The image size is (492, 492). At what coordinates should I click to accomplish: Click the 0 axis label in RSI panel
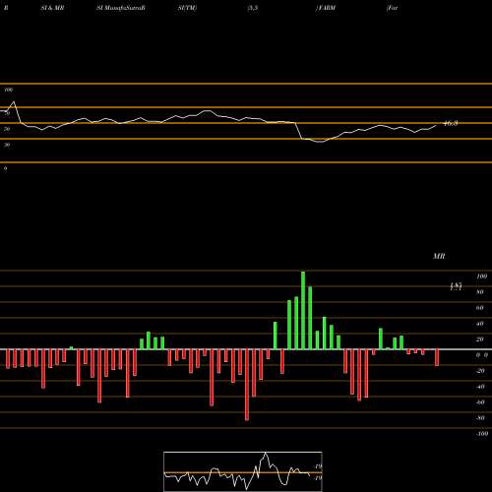click(x=5, y=168)
